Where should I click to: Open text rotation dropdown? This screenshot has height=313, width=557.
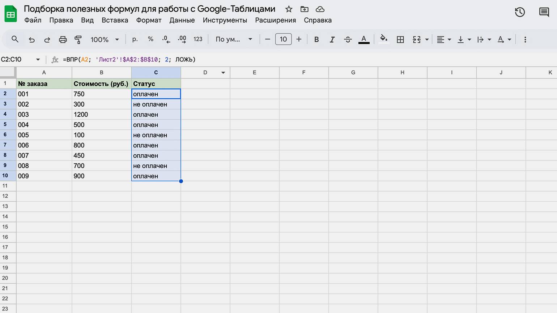click(504, 39)
